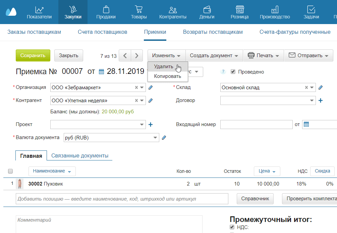Open the Склад field dropdown
This screenshot has height=233, width=337.
tap(311, 87)
